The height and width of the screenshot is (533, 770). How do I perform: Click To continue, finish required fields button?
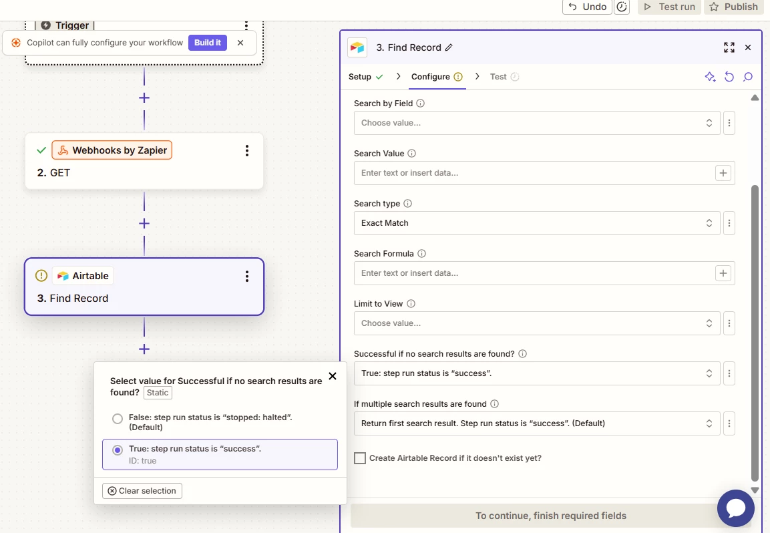(x=550, y=516)
